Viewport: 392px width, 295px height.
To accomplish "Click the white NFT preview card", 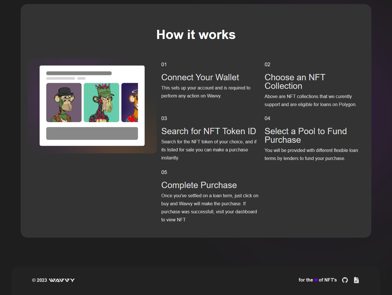I will (x=92, y=105).
